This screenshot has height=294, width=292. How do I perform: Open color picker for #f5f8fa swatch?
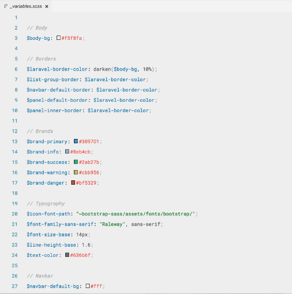point(58,38)
